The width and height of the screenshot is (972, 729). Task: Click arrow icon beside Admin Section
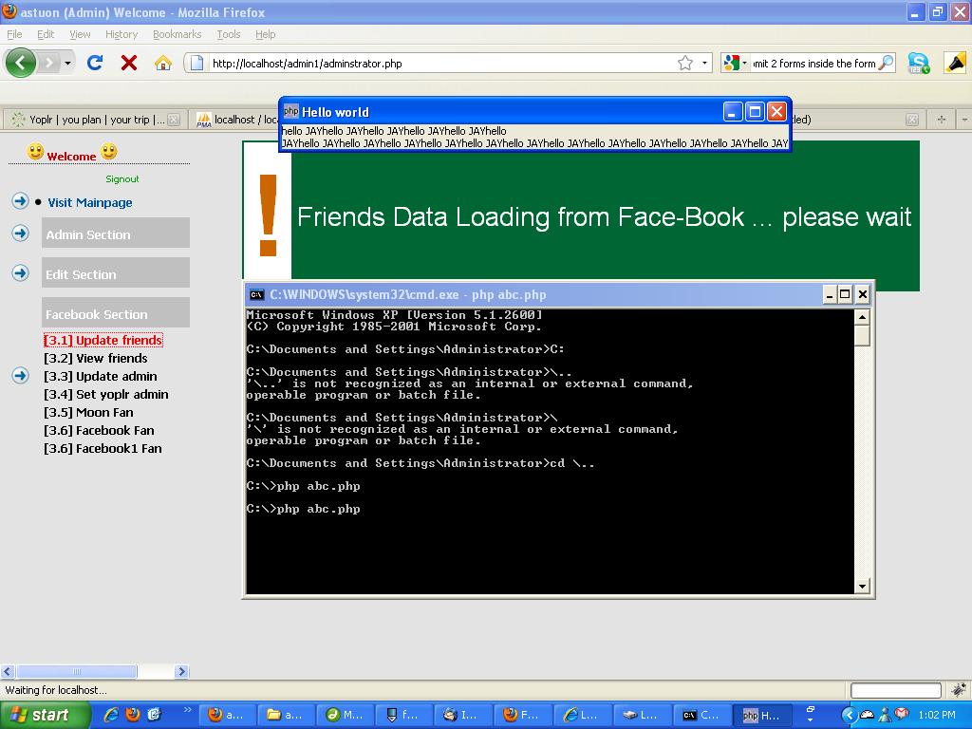21,234
